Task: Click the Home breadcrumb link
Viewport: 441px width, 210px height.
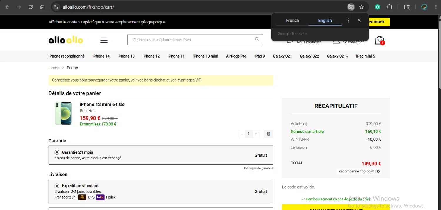Action: click(x=54, y=68)
